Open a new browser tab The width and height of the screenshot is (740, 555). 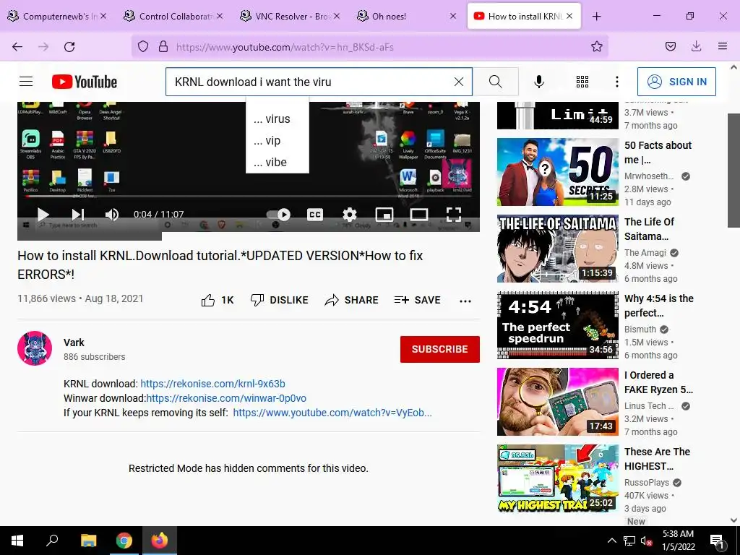(596, 16)
